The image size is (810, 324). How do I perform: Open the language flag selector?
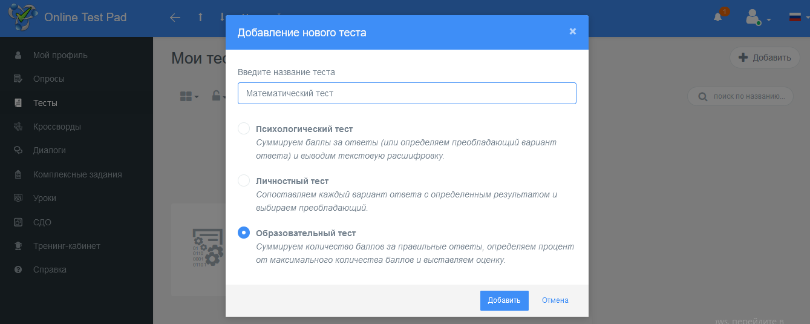799,18
